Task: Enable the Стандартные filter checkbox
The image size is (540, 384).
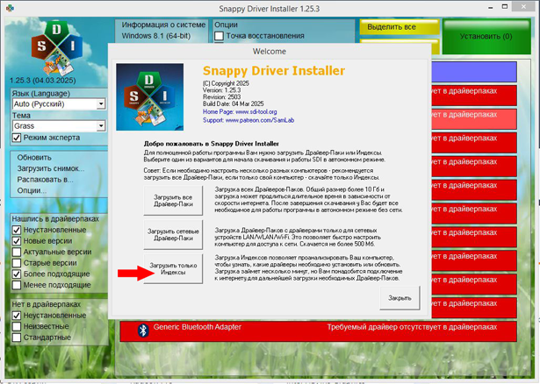Action: [17, 337]
